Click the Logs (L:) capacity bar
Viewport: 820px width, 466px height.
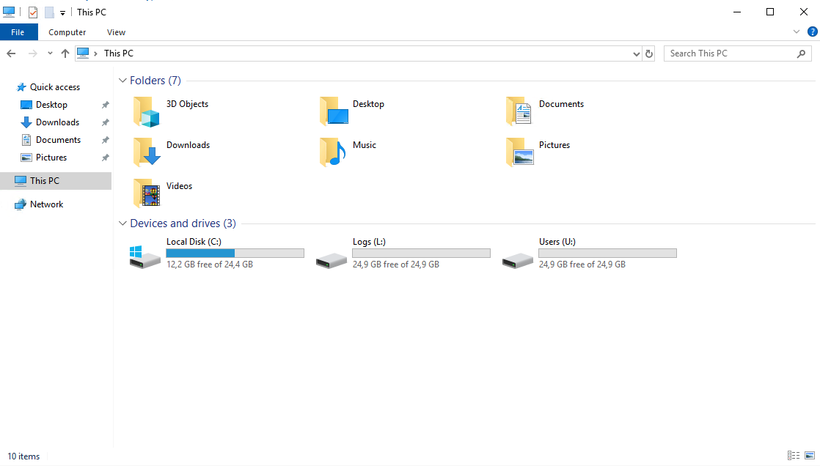click(x=422, y=254)
